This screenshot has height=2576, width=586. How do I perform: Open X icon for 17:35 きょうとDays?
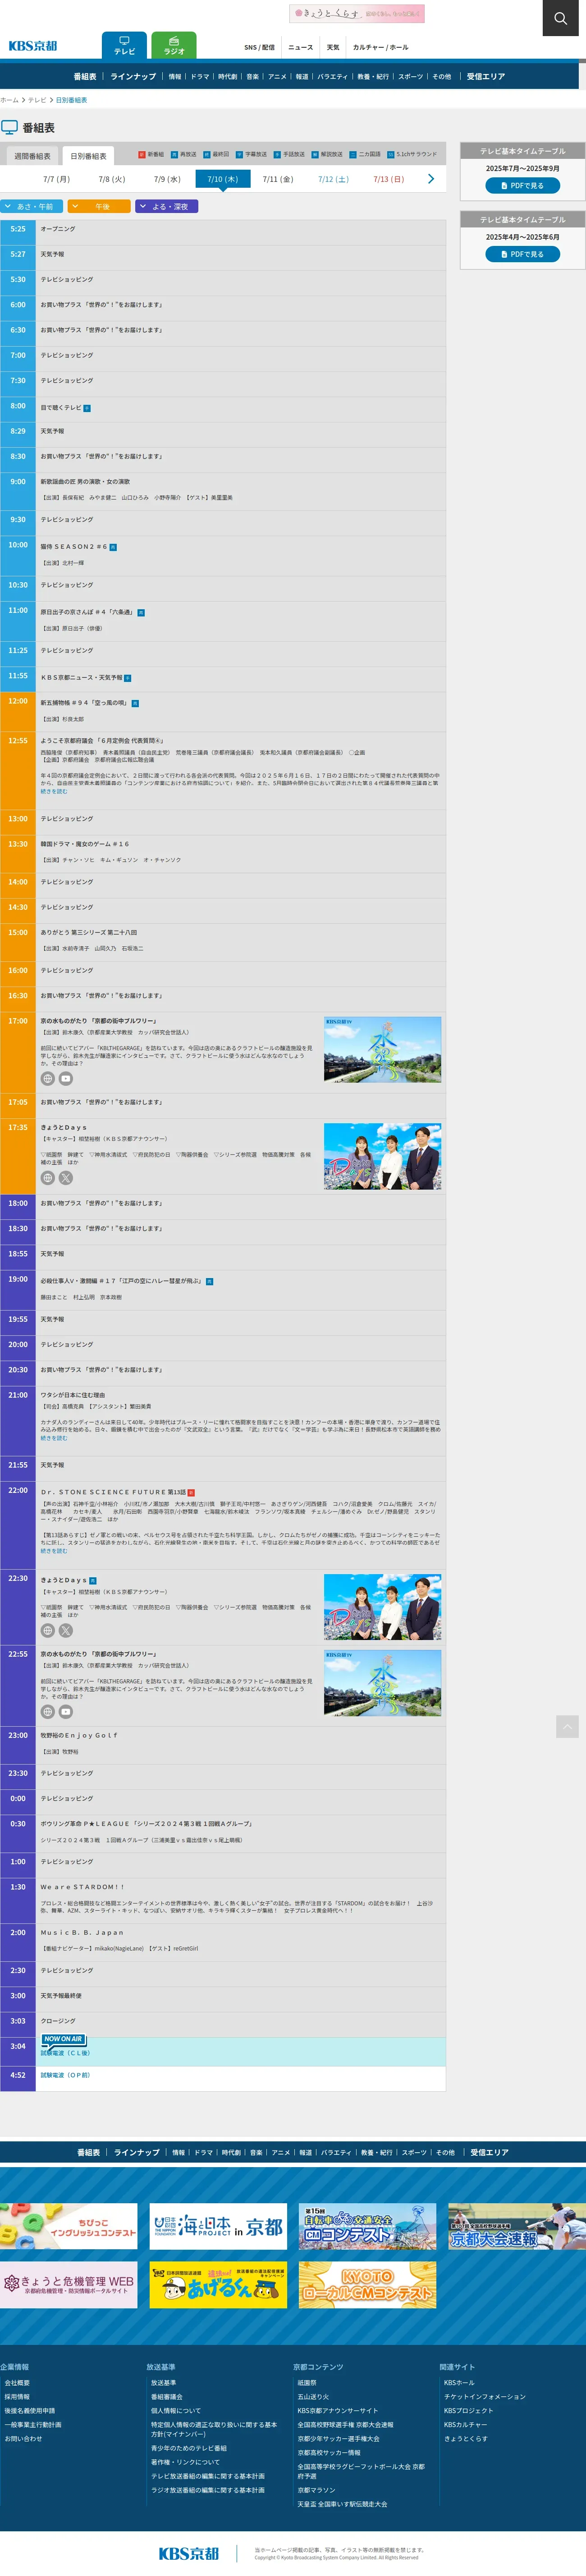66,1178
